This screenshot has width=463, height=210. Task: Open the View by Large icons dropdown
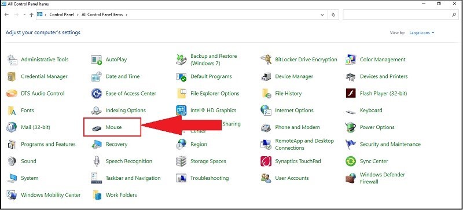(422, 33)
